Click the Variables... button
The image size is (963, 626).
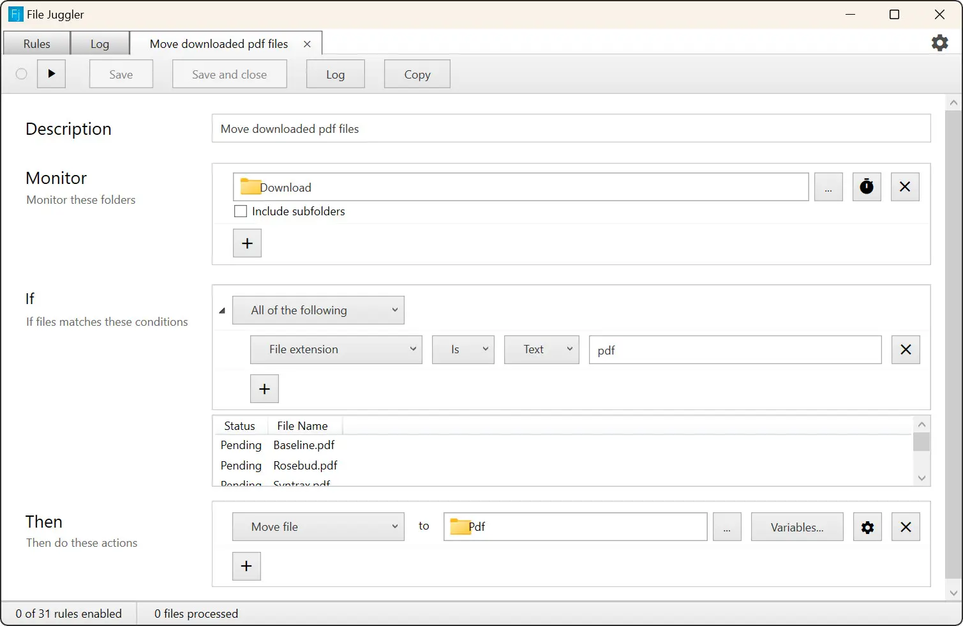pyautogui.click(x=797, y=527)
